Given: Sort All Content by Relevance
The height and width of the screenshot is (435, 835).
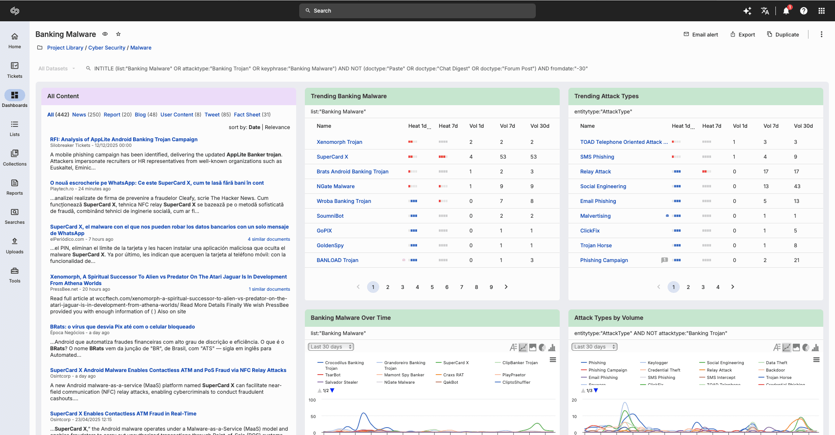Looking at the screenshot, I should point(277,127).
